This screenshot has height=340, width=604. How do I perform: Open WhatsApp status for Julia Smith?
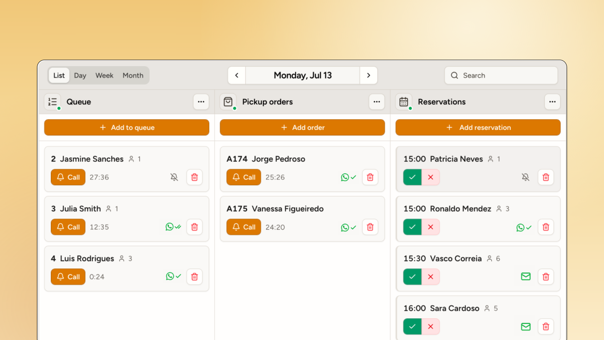[x=173, y=227]
